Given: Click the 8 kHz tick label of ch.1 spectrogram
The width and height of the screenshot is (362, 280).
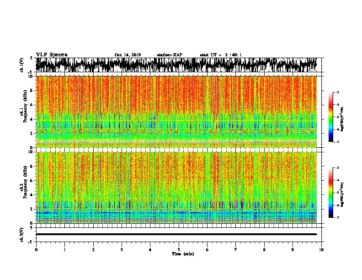Looking at the screenshot, I should point(32,91).
